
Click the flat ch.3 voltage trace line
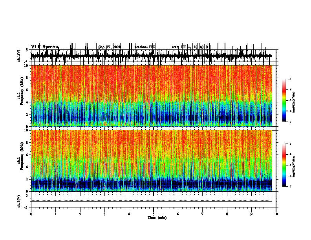pos(152,201)
